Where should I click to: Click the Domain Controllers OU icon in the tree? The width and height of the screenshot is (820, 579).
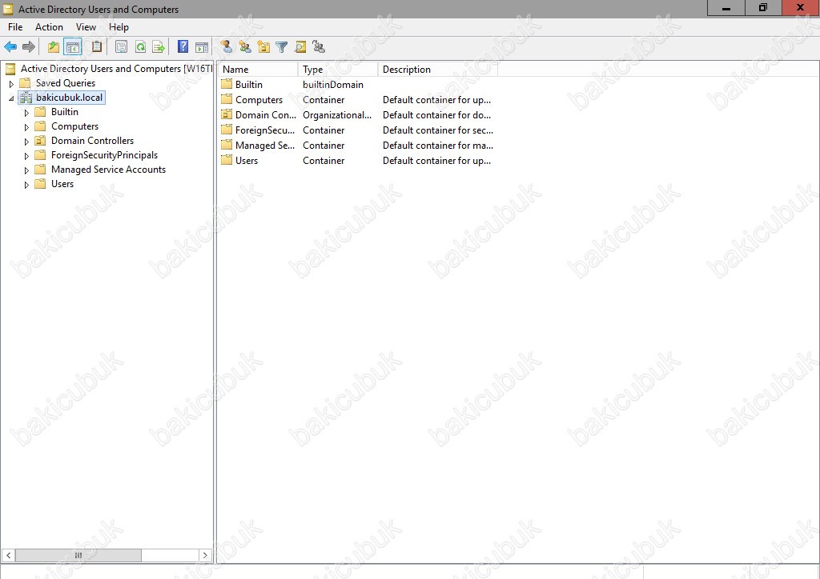tap(40, 141)
